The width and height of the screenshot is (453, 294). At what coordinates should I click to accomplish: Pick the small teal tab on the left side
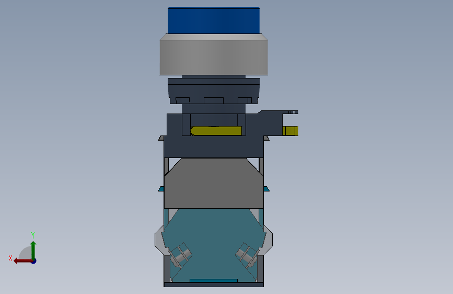point(161,189)
